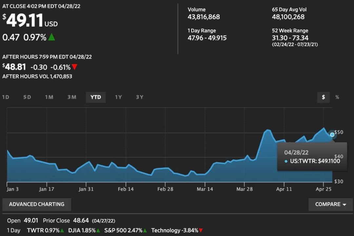Screen dimensions: 354x236
Task: Show the 3Y chart range
Action: pos(140,97)
